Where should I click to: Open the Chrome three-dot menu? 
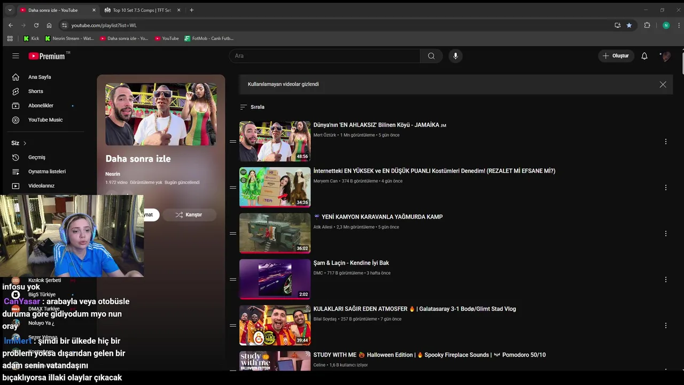pos(679,25)
